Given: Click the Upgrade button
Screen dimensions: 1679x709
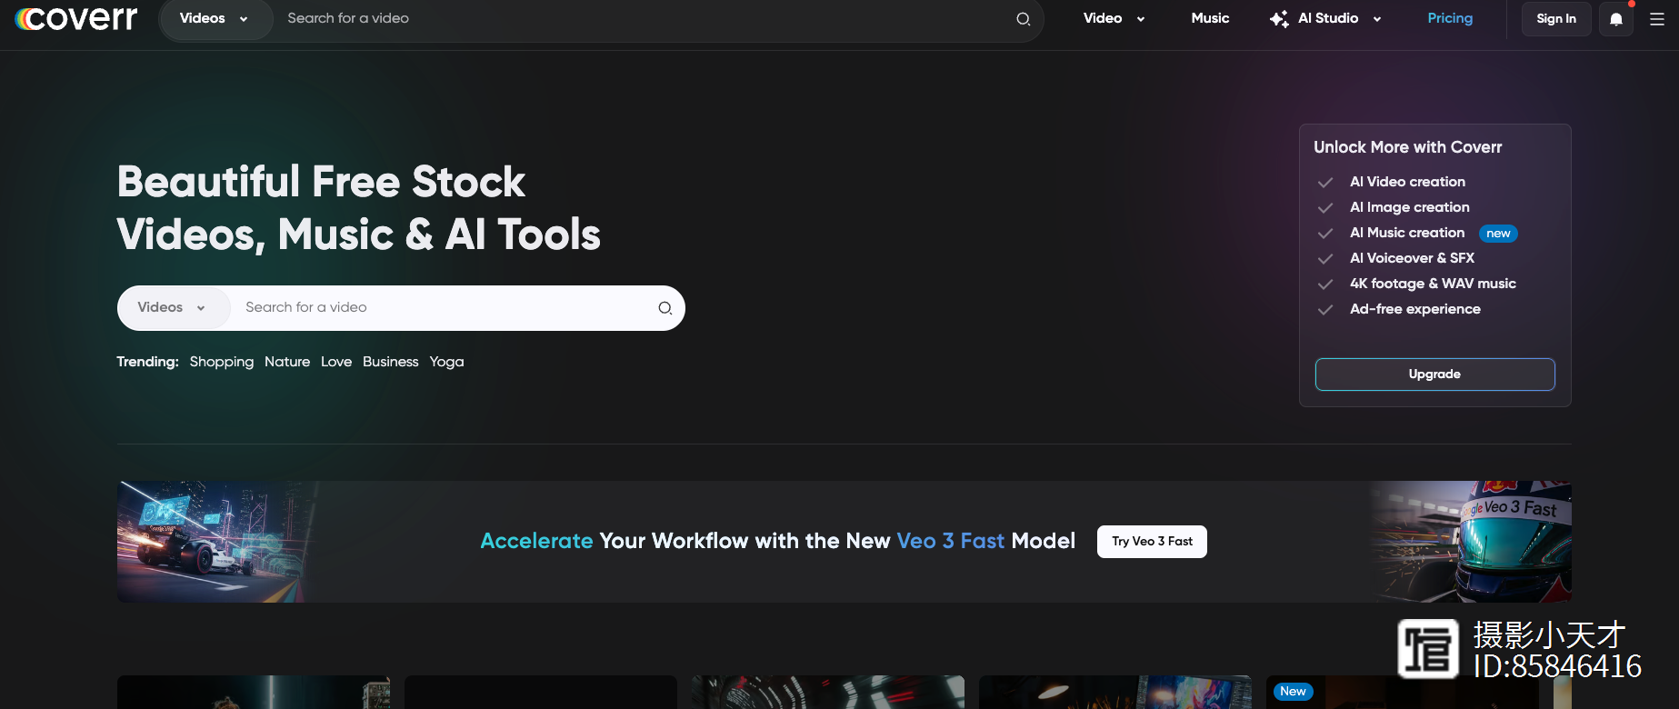Looking at the screenshot, I should point(1434,374).
